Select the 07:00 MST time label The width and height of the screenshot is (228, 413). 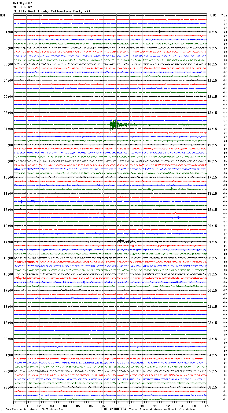(8, 129)
